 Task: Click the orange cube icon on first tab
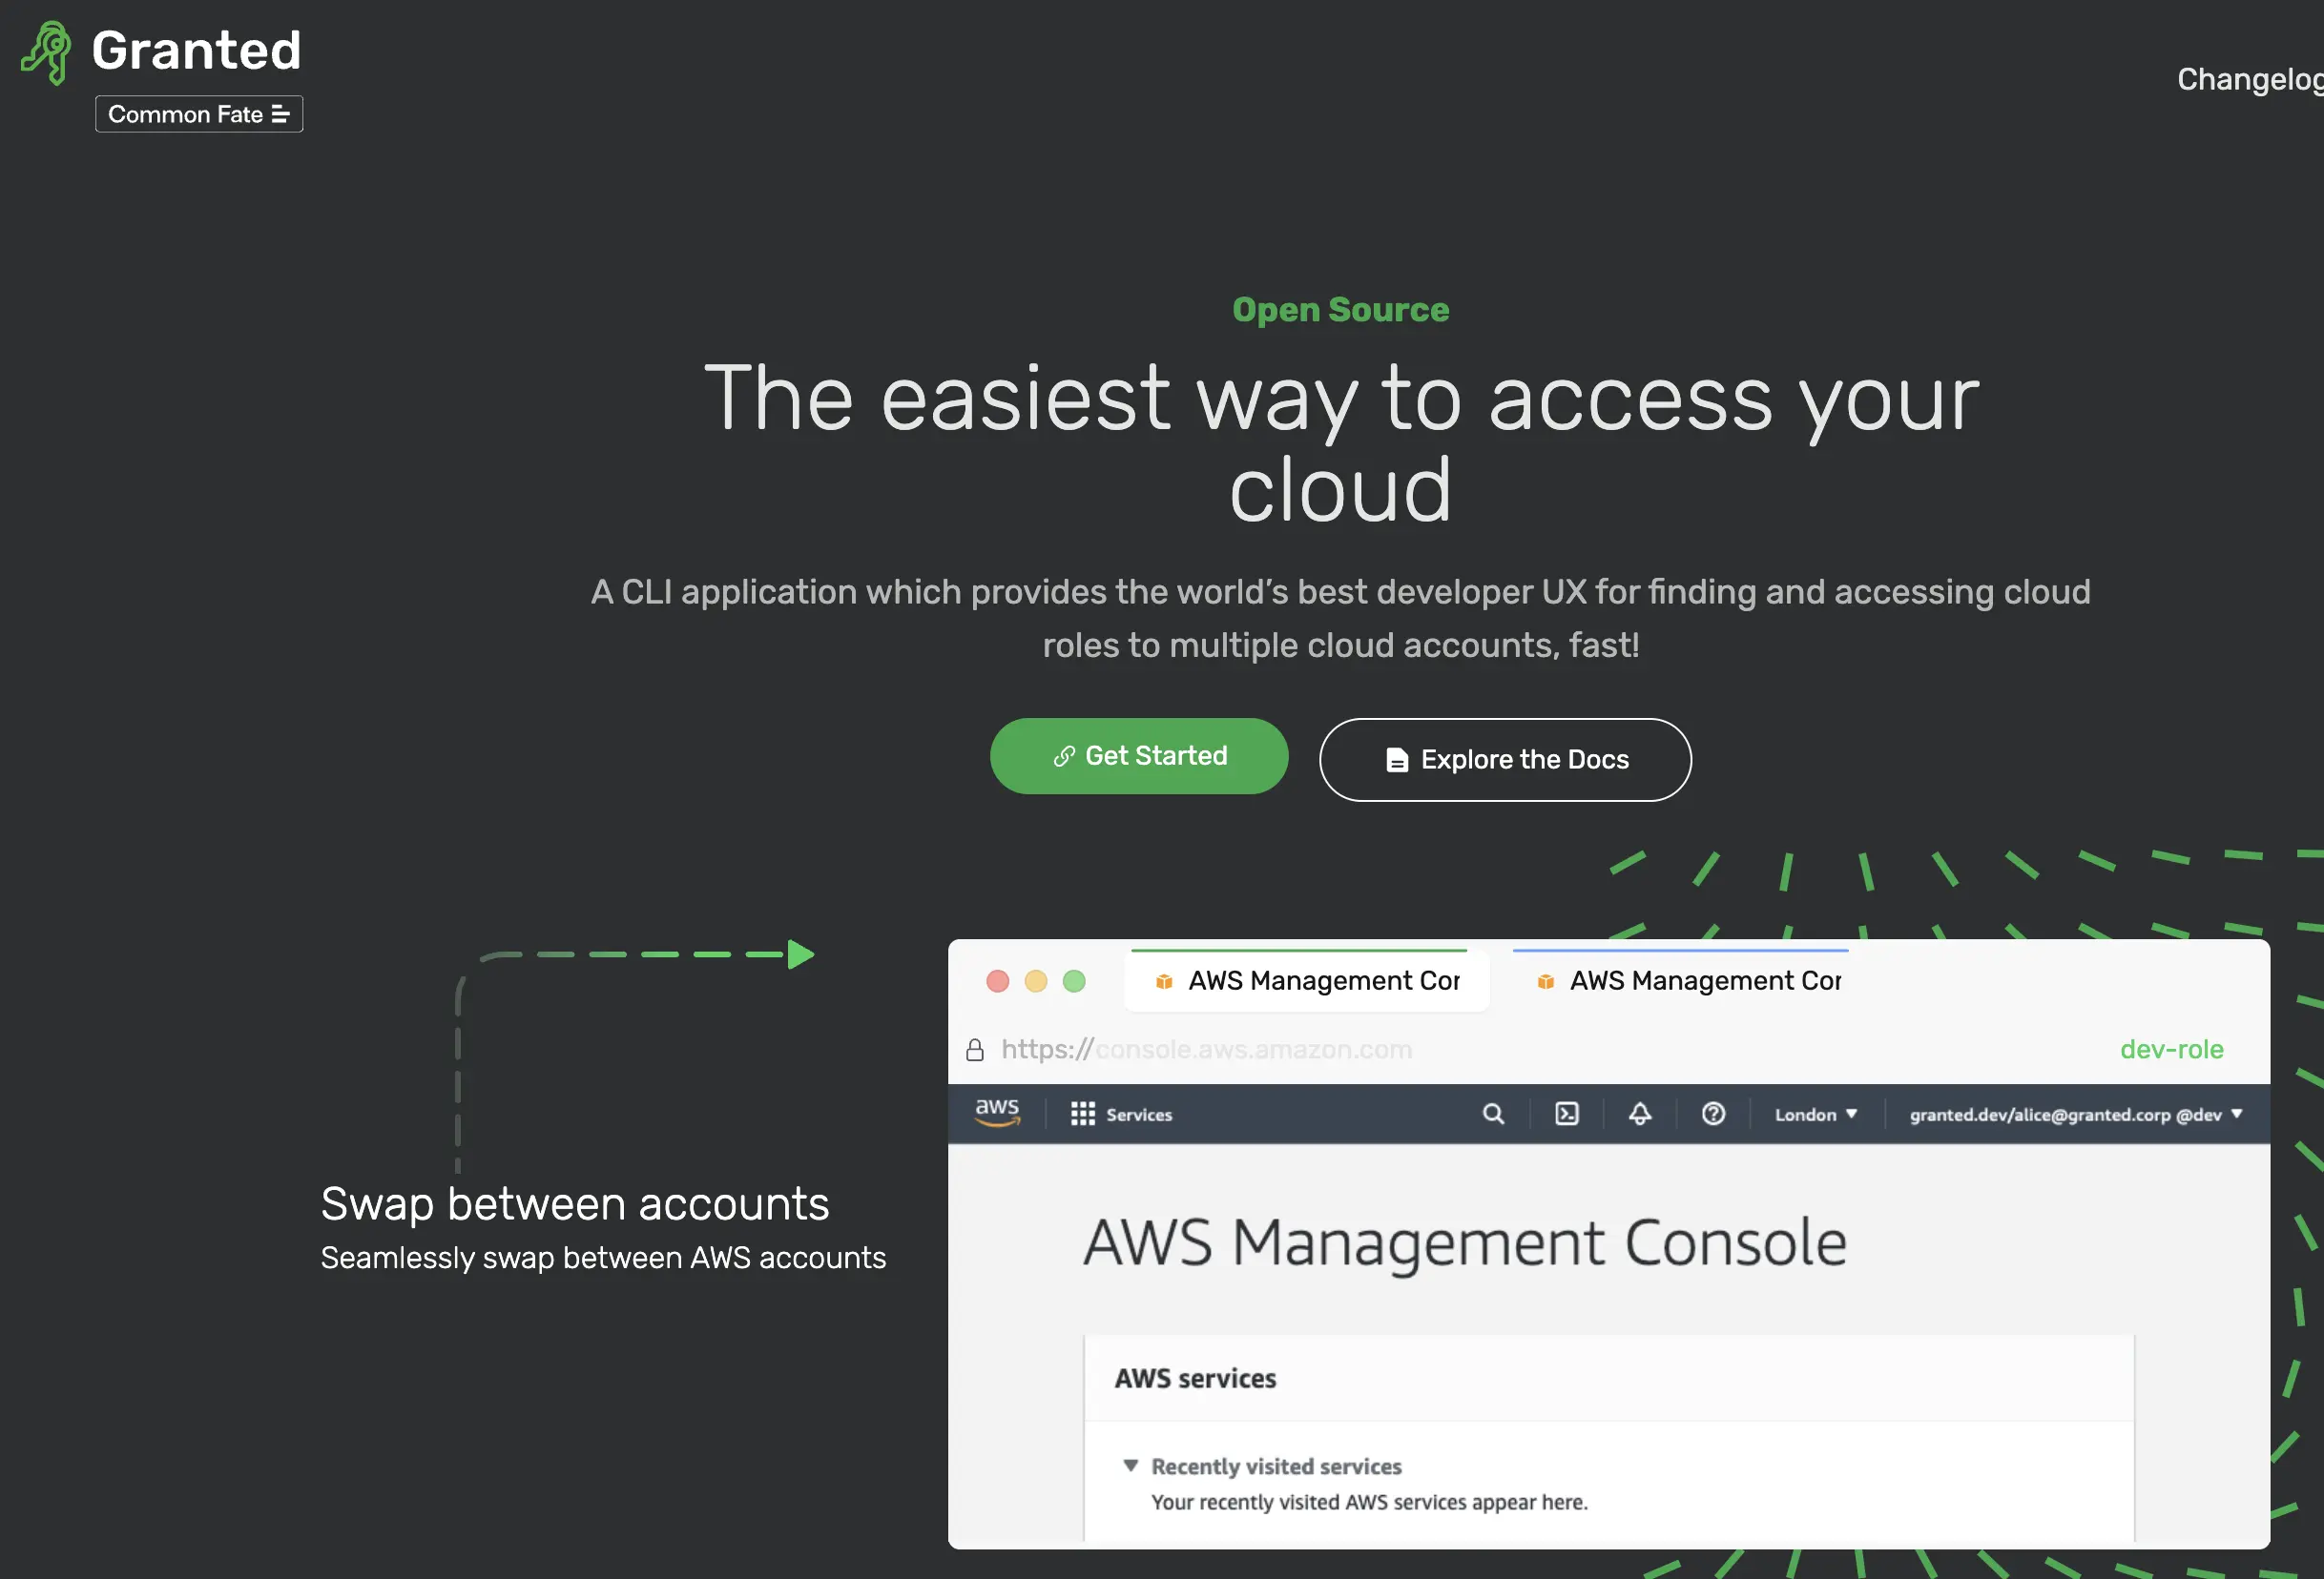tap(1163, 981)
